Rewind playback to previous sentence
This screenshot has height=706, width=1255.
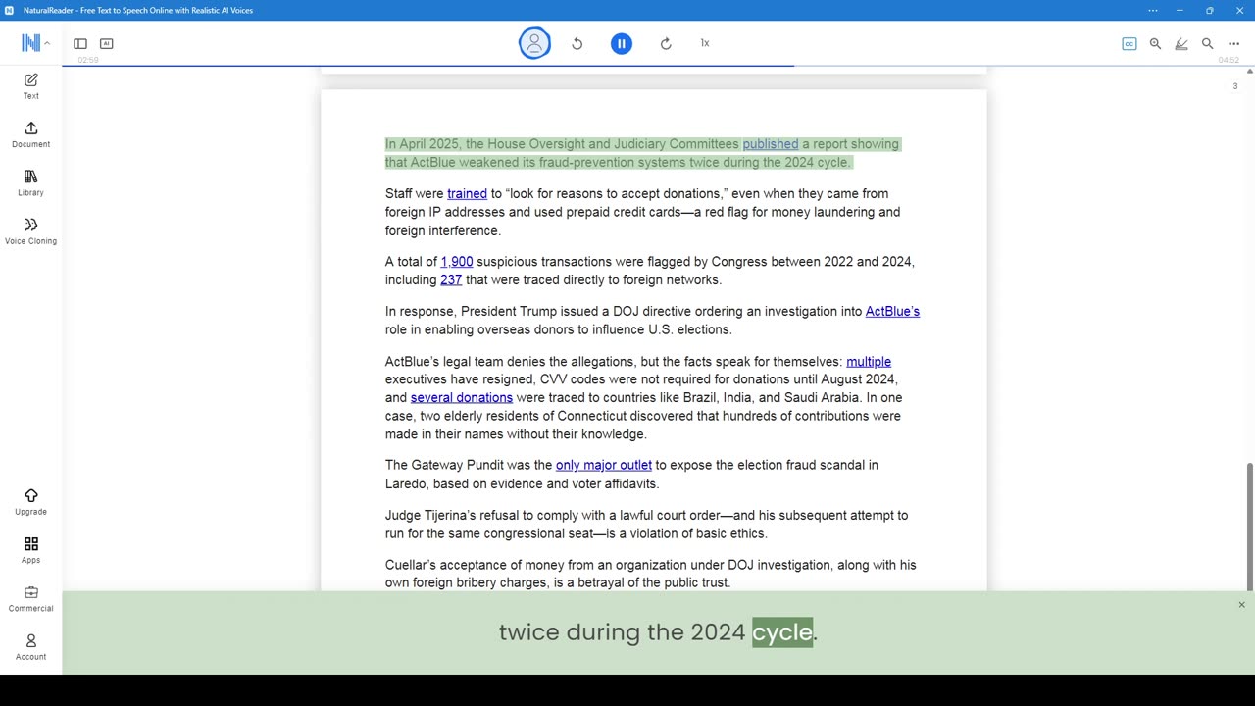point(577,43)
